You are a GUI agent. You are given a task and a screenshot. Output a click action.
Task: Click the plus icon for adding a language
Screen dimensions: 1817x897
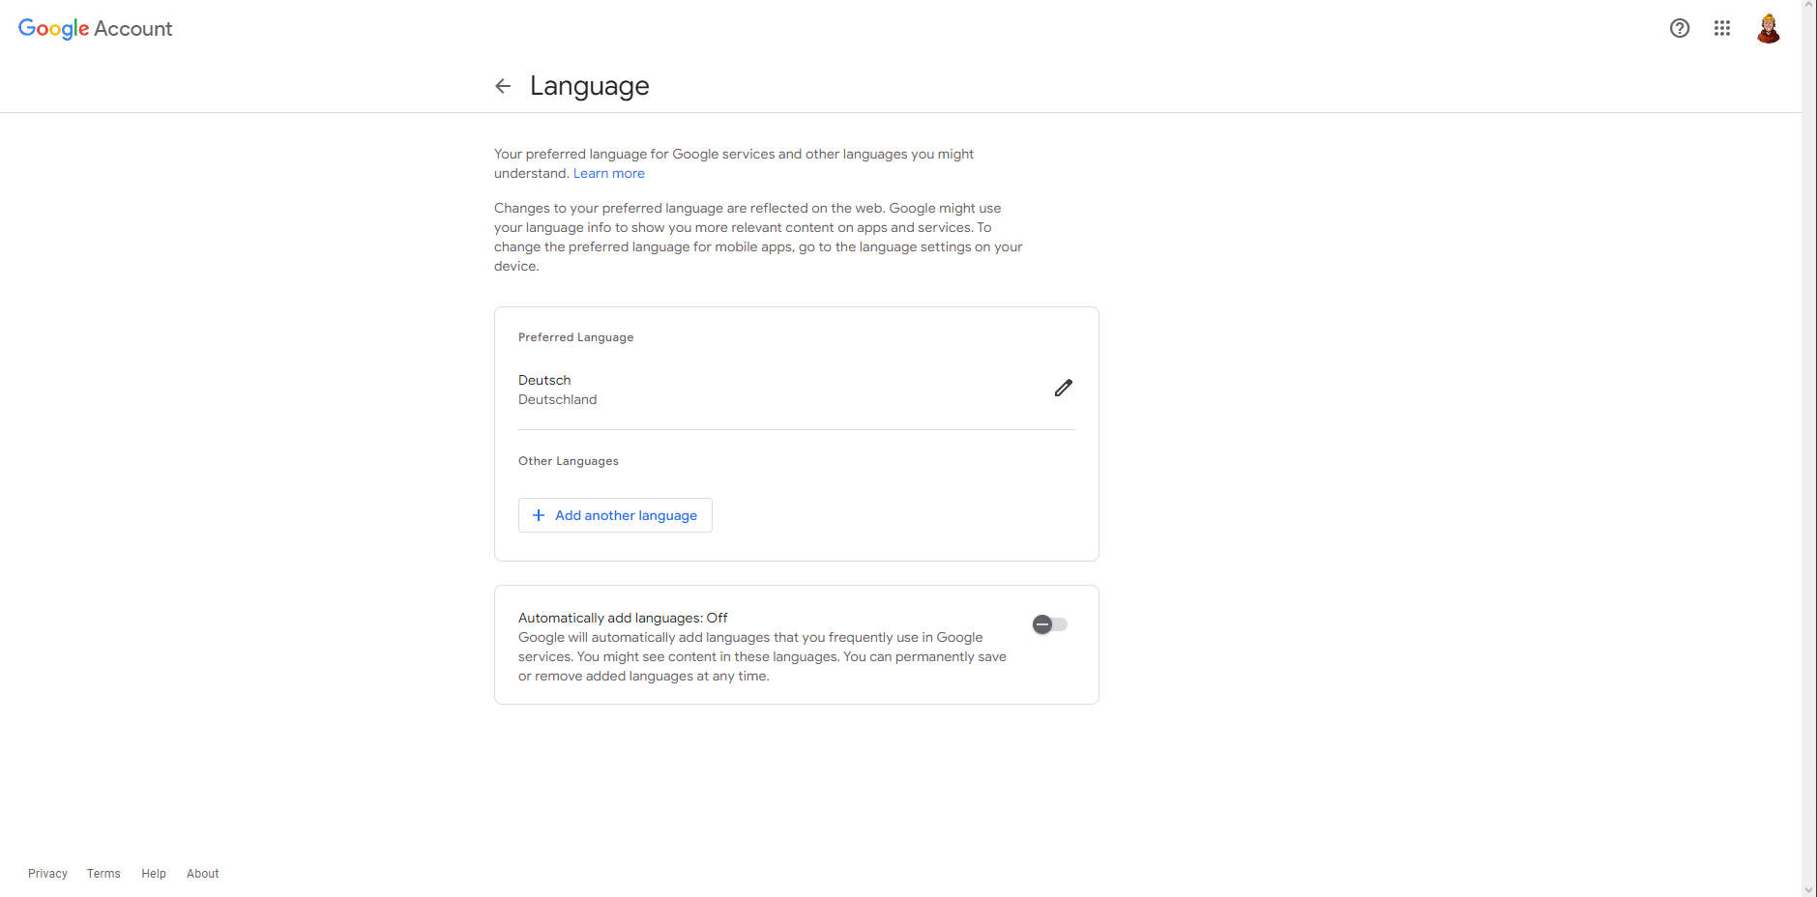[x=539, y=515]
